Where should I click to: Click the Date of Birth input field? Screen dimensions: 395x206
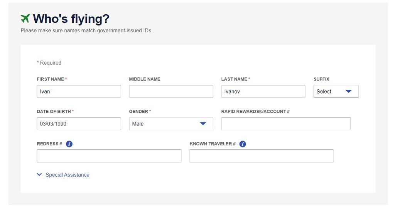(x=79, y=124)
